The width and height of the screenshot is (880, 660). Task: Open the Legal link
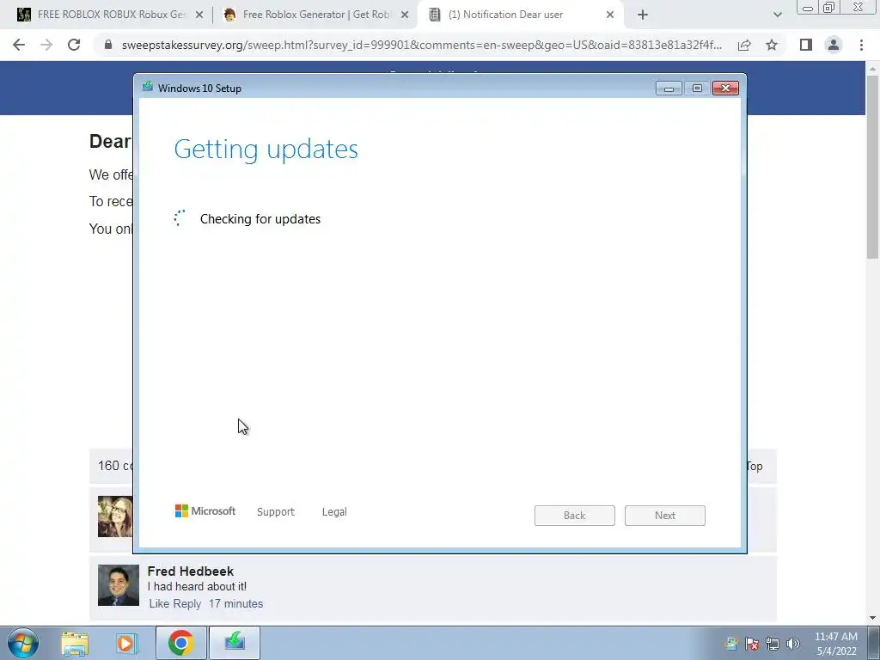point(334,512)
